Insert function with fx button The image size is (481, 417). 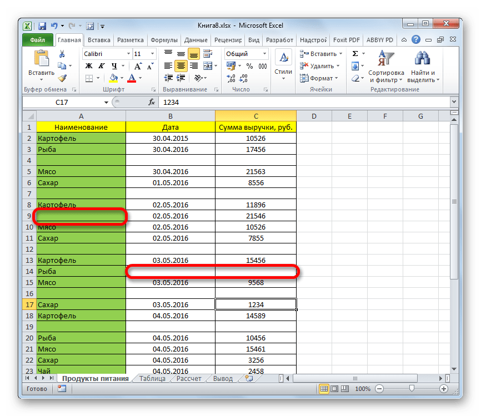point(152,102)
